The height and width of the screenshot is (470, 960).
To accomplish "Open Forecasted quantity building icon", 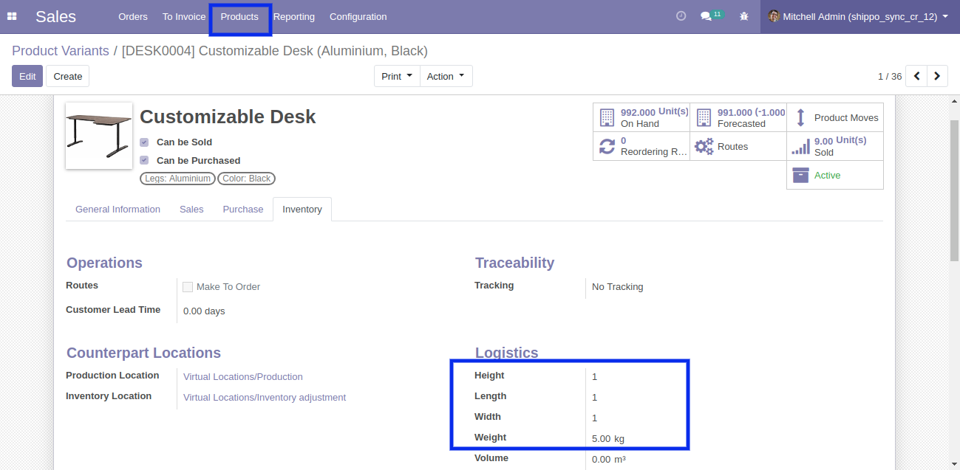I will pos(704,117).
